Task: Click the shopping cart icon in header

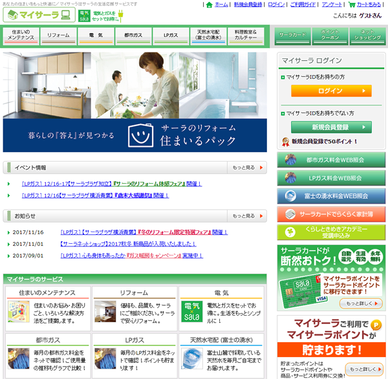Action: click(x=352, y=5)
